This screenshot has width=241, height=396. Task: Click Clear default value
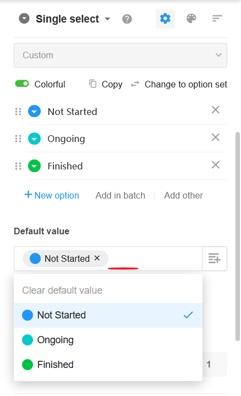62,290
